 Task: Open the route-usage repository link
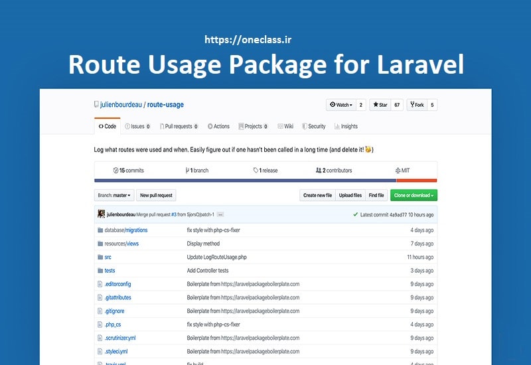coord(165,105)
